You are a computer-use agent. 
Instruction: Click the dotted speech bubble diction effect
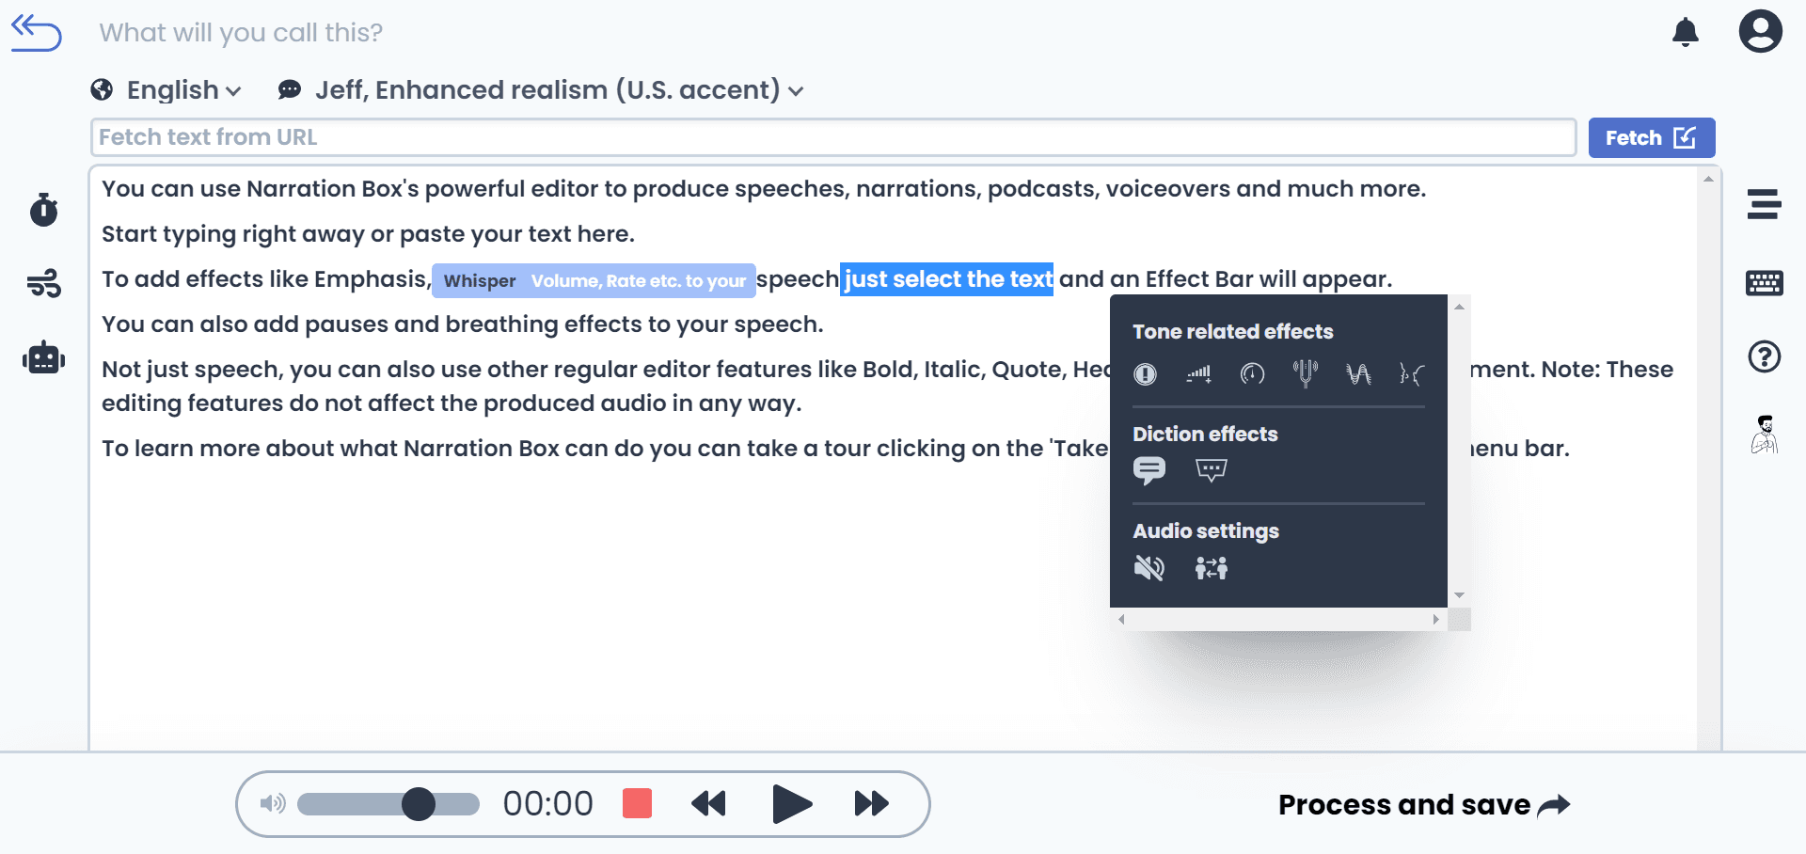[x=1212, y=469]
